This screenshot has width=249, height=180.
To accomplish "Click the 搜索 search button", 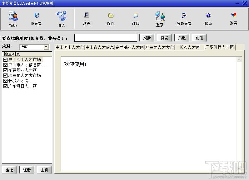I will pos(147,38).
